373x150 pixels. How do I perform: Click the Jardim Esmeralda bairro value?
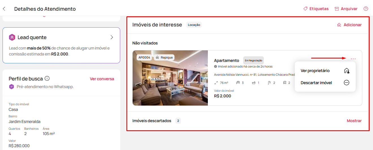click(25, 122)
